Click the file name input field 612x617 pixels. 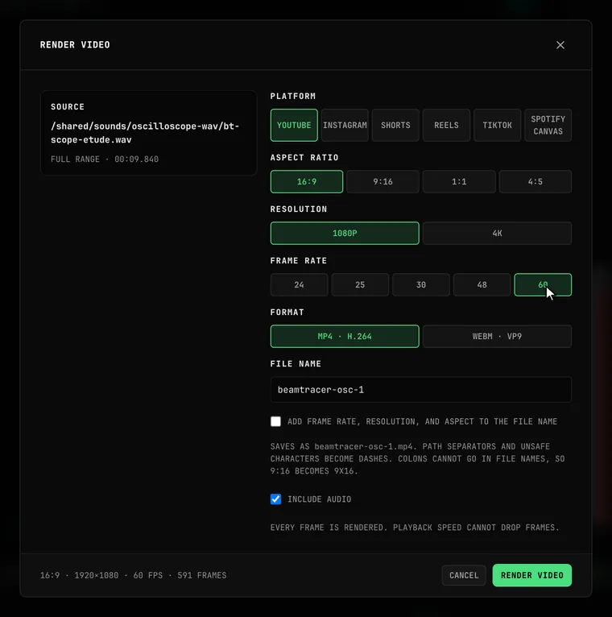click(421, 390)
